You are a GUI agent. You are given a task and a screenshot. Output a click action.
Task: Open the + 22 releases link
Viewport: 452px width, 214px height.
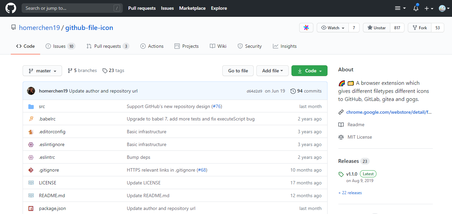click(350, 193)
